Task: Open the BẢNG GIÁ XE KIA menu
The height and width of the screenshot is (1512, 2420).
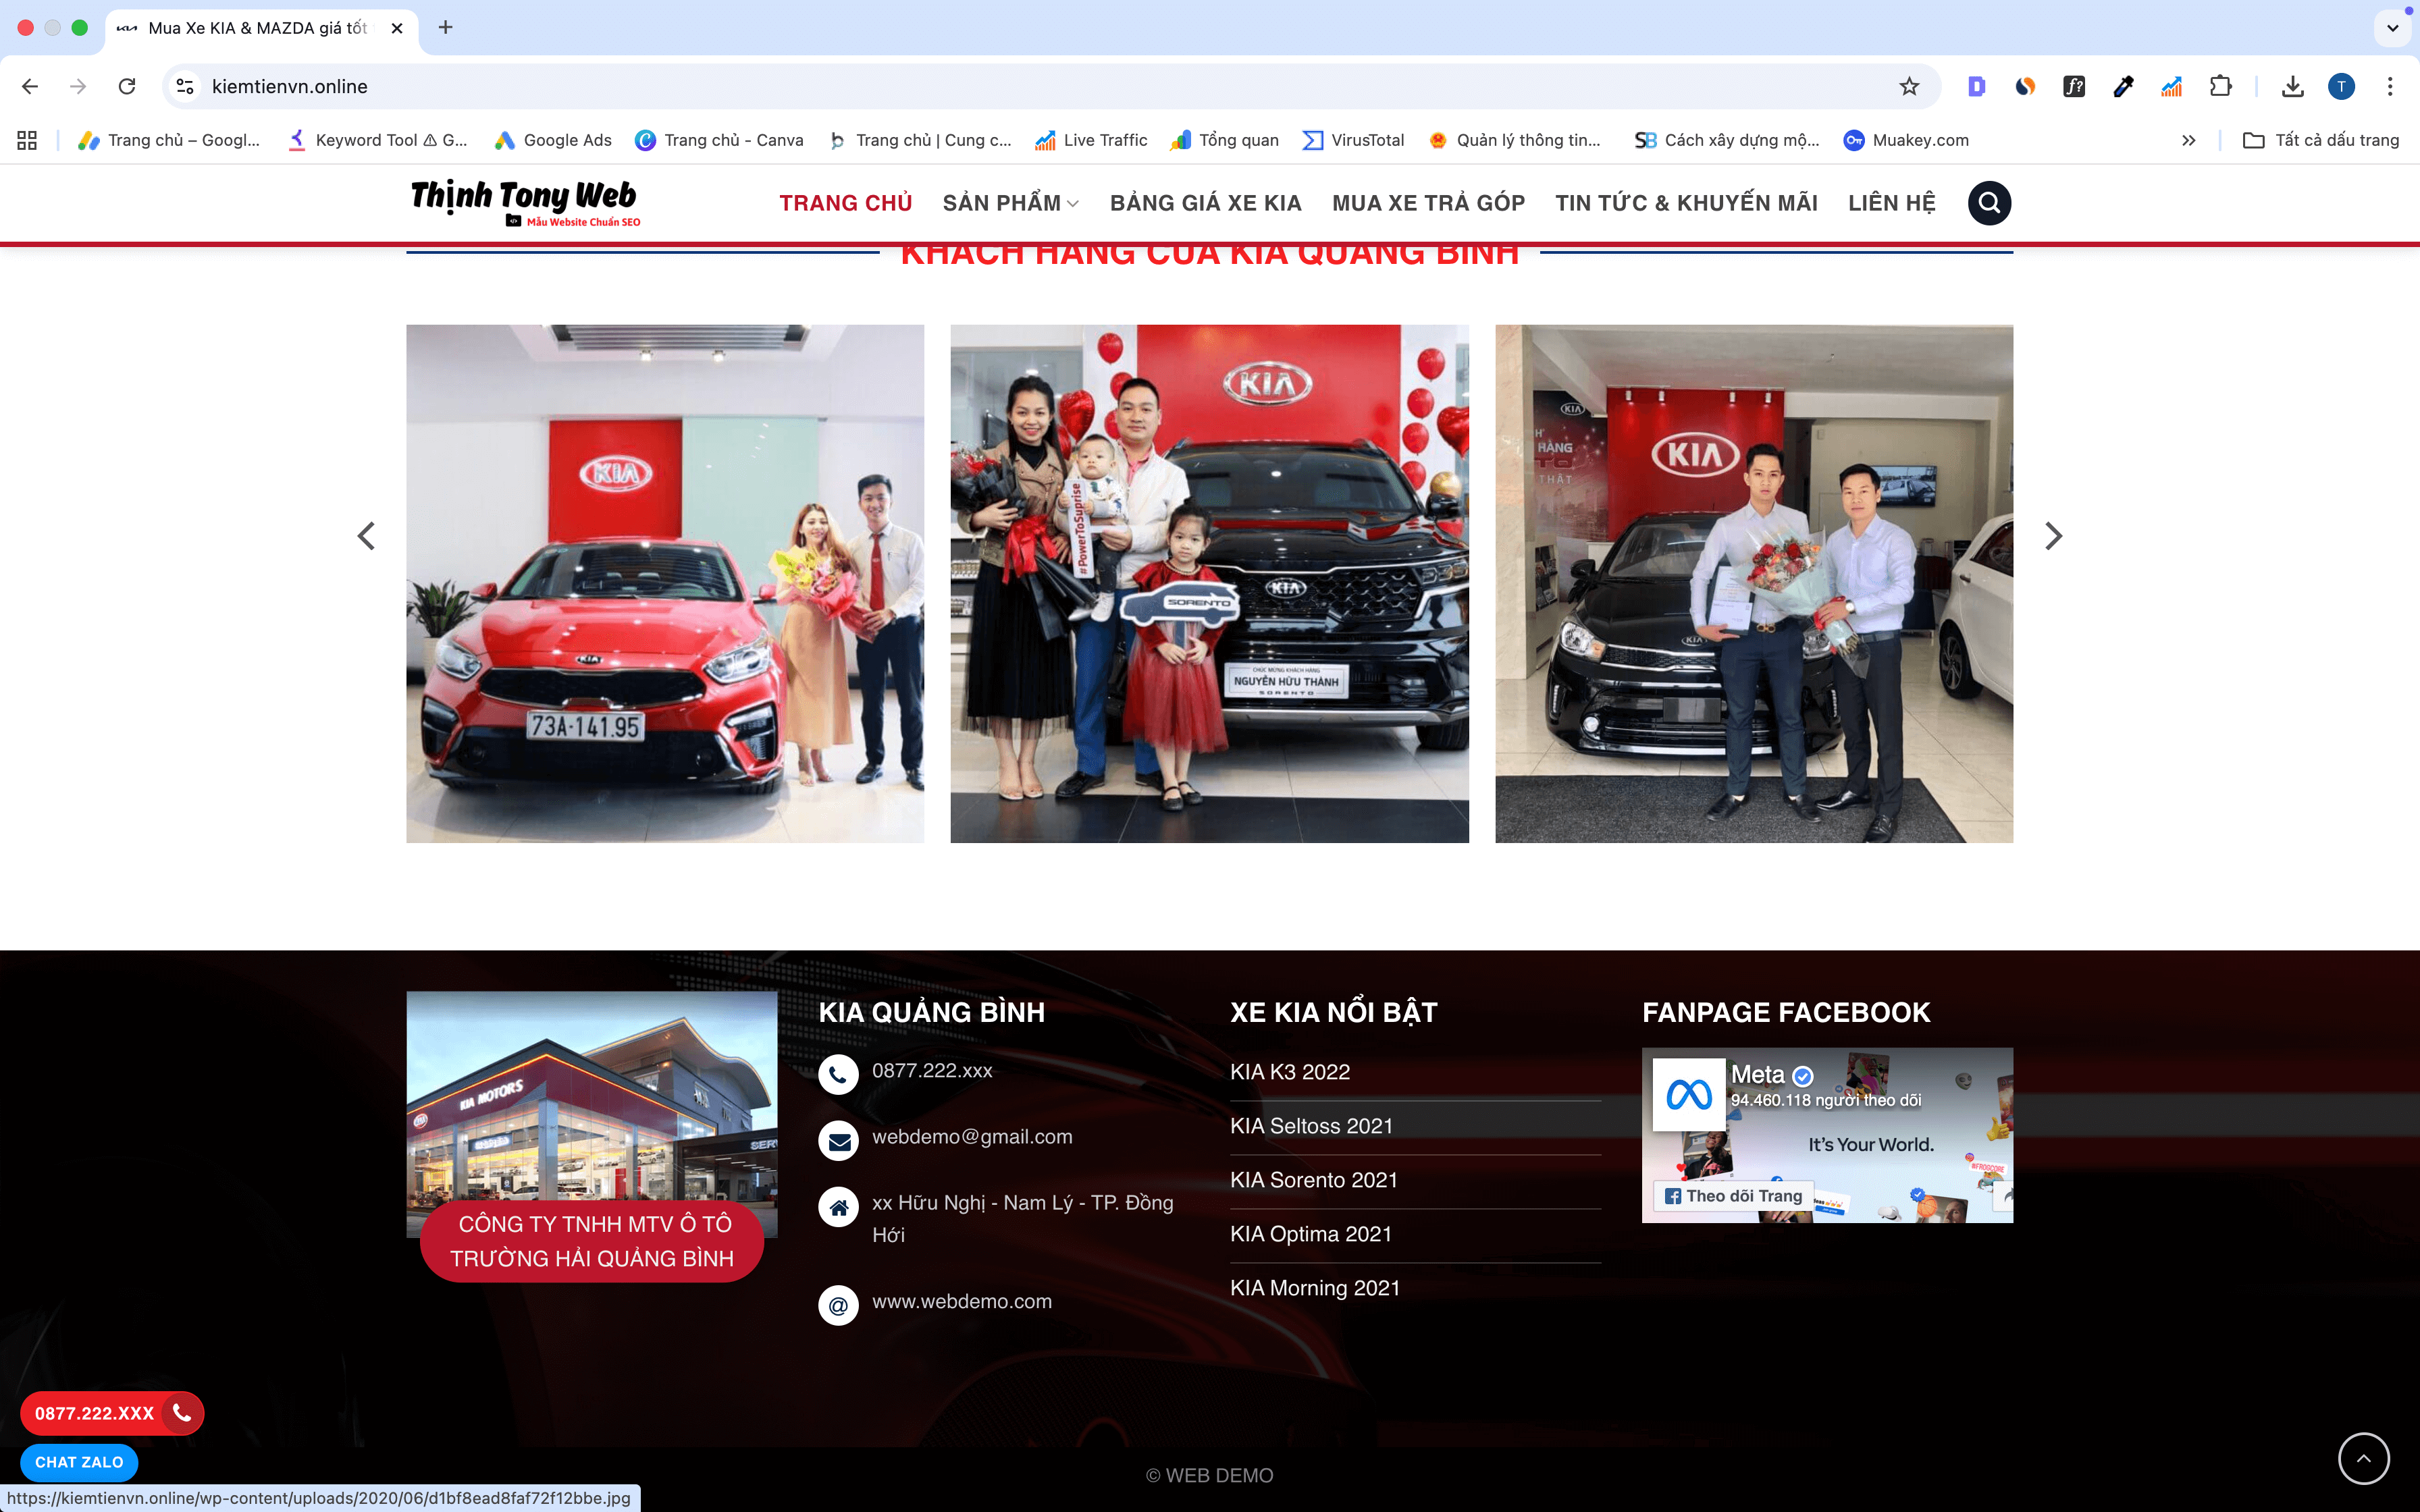Action: click(x=1205, y=203)
